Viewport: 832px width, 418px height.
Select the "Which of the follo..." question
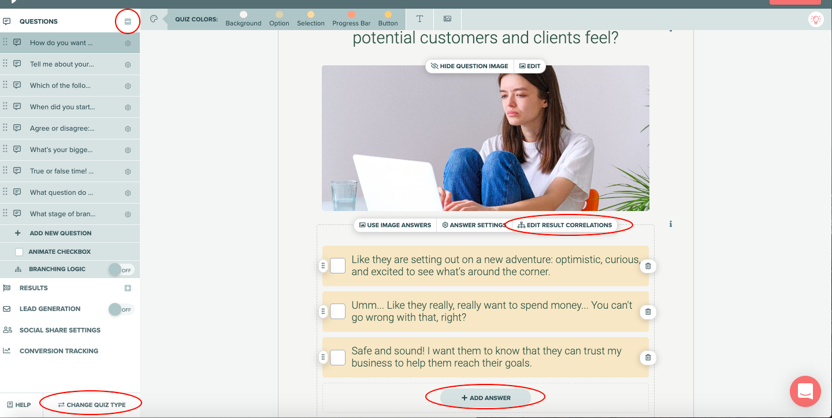tap(70, 86)
